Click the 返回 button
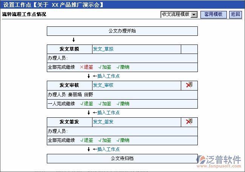 [x=236, y=14]
